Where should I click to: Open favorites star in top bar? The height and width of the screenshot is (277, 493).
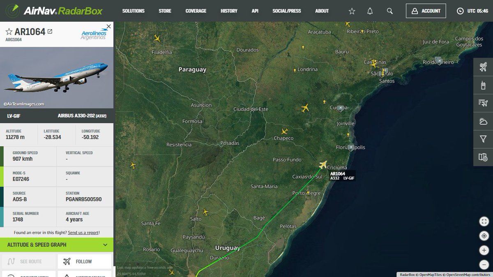tap(352, 11)
